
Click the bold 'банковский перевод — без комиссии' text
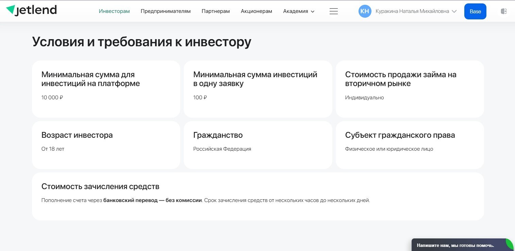click(152, 200)
